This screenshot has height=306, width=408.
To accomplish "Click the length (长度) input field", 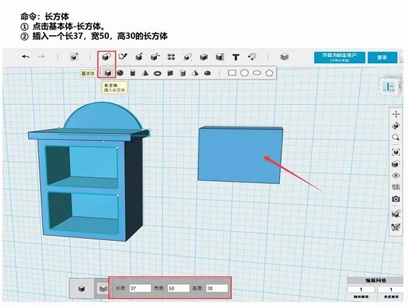I will tap(139, 288).
